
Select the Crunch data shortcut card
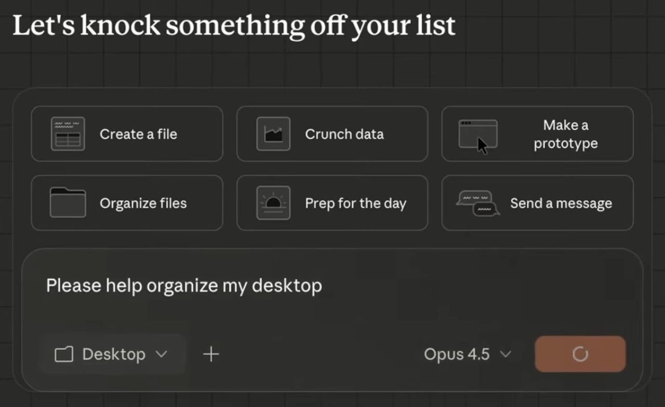pyautogui.click(x=332, y=133)
